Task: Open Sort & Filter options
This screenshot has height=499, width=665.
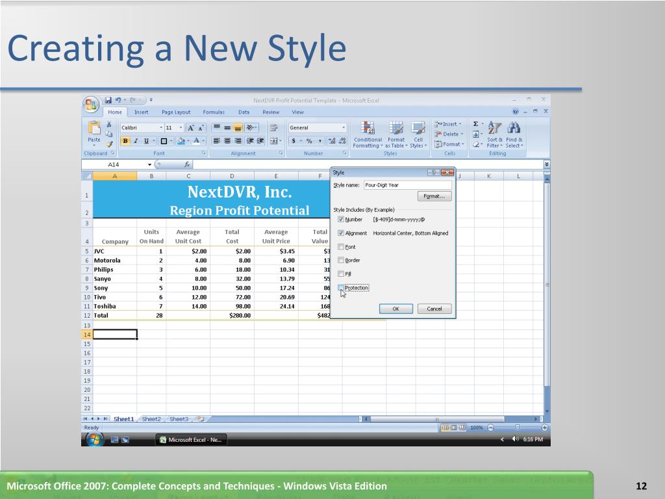Action: pos(494,134)
